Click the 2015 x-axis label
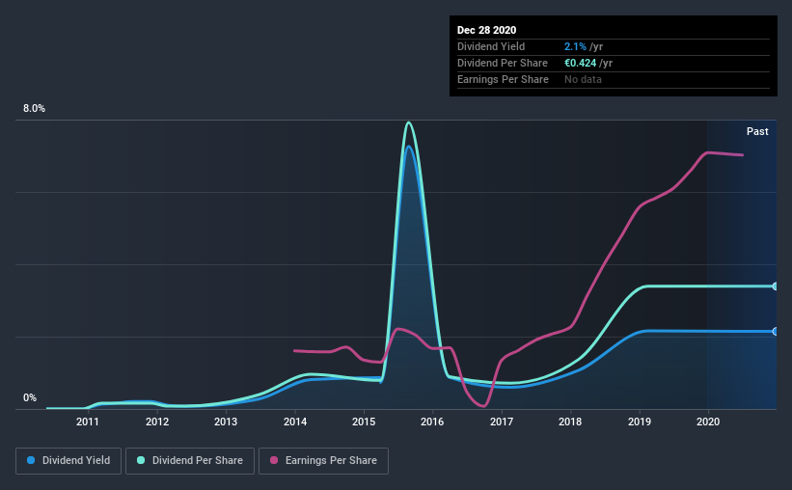Screen dimensions: 792x490 tap(364, 422)
